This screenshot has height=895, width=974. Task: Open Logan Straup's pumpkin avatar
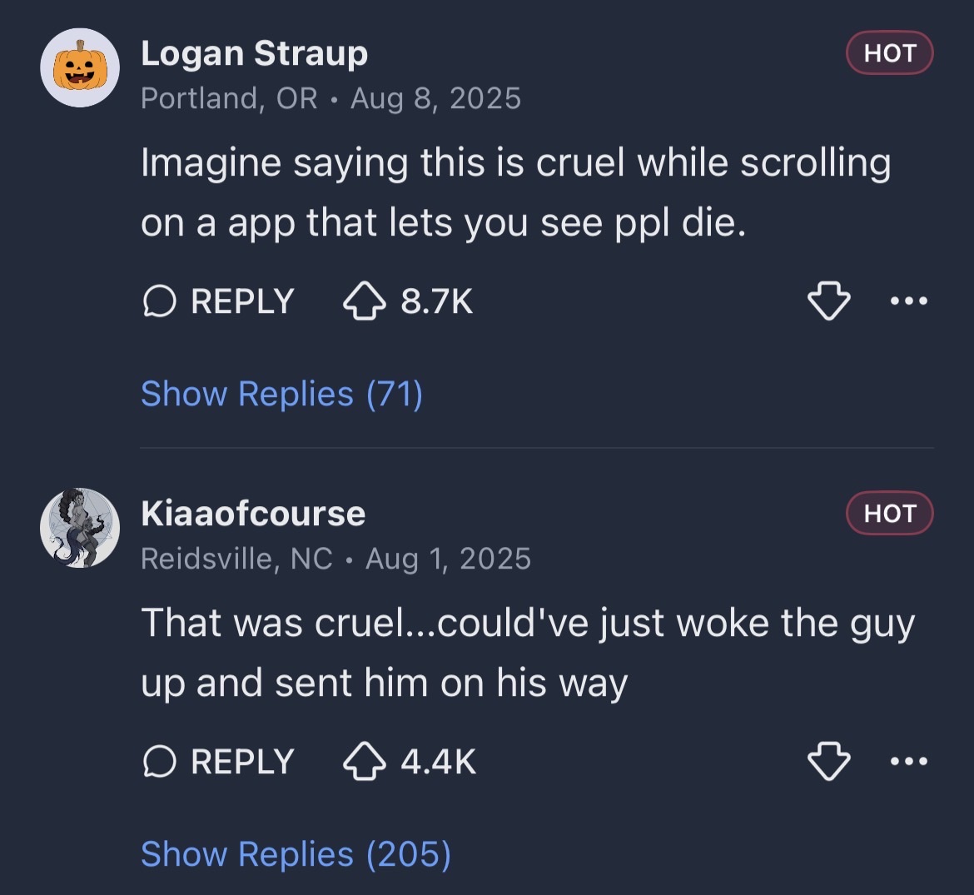tap(81, 67)
